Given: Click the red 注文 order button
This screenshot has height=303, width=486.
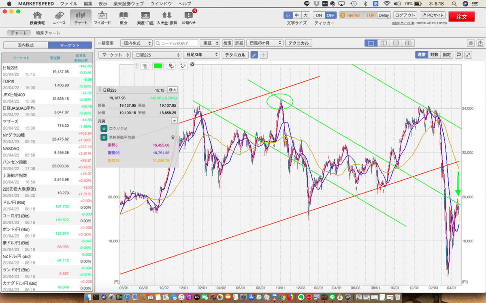Looking at the screenshot, I should [x=462, y=17].
